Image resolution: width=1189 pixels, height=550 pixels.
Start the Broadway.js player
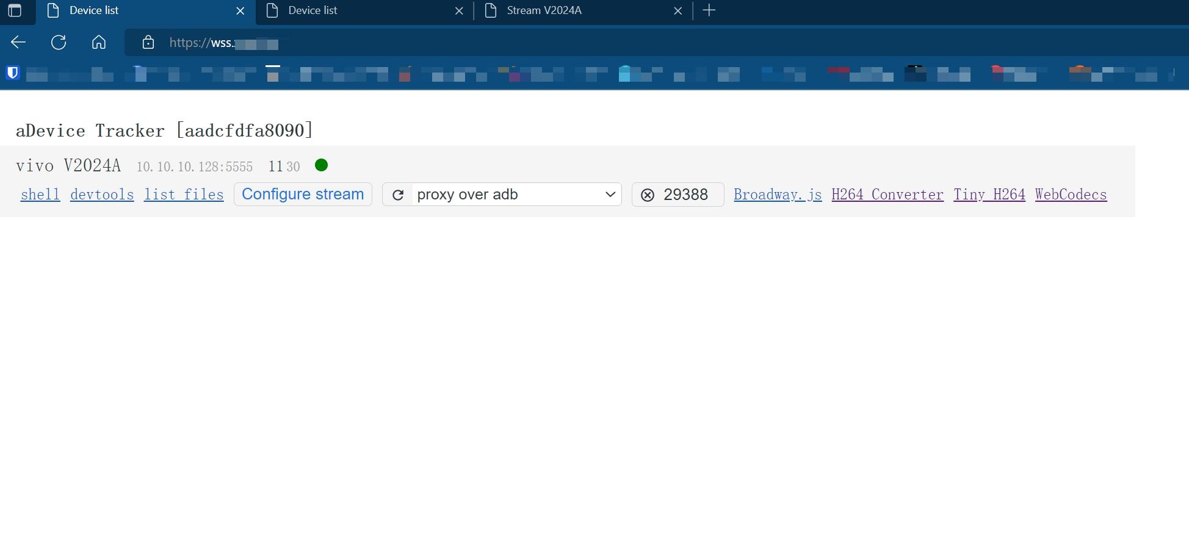click(778, 195)
